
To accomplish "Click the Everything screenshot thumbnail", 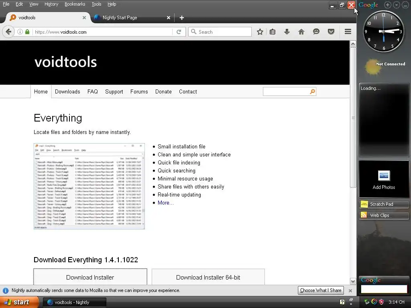I will (89, 186).
